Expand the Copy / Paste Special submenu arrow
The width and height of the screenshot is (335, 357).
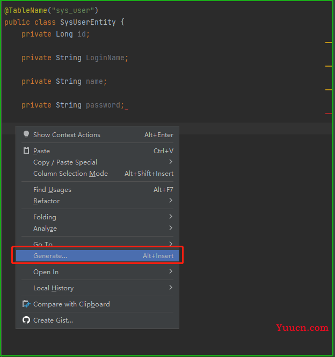click(171, 162)
